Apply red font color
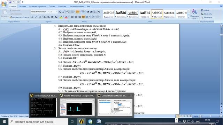Image resolution: width=223 pixels, height=125 pixels. click(x=66, y=17)
